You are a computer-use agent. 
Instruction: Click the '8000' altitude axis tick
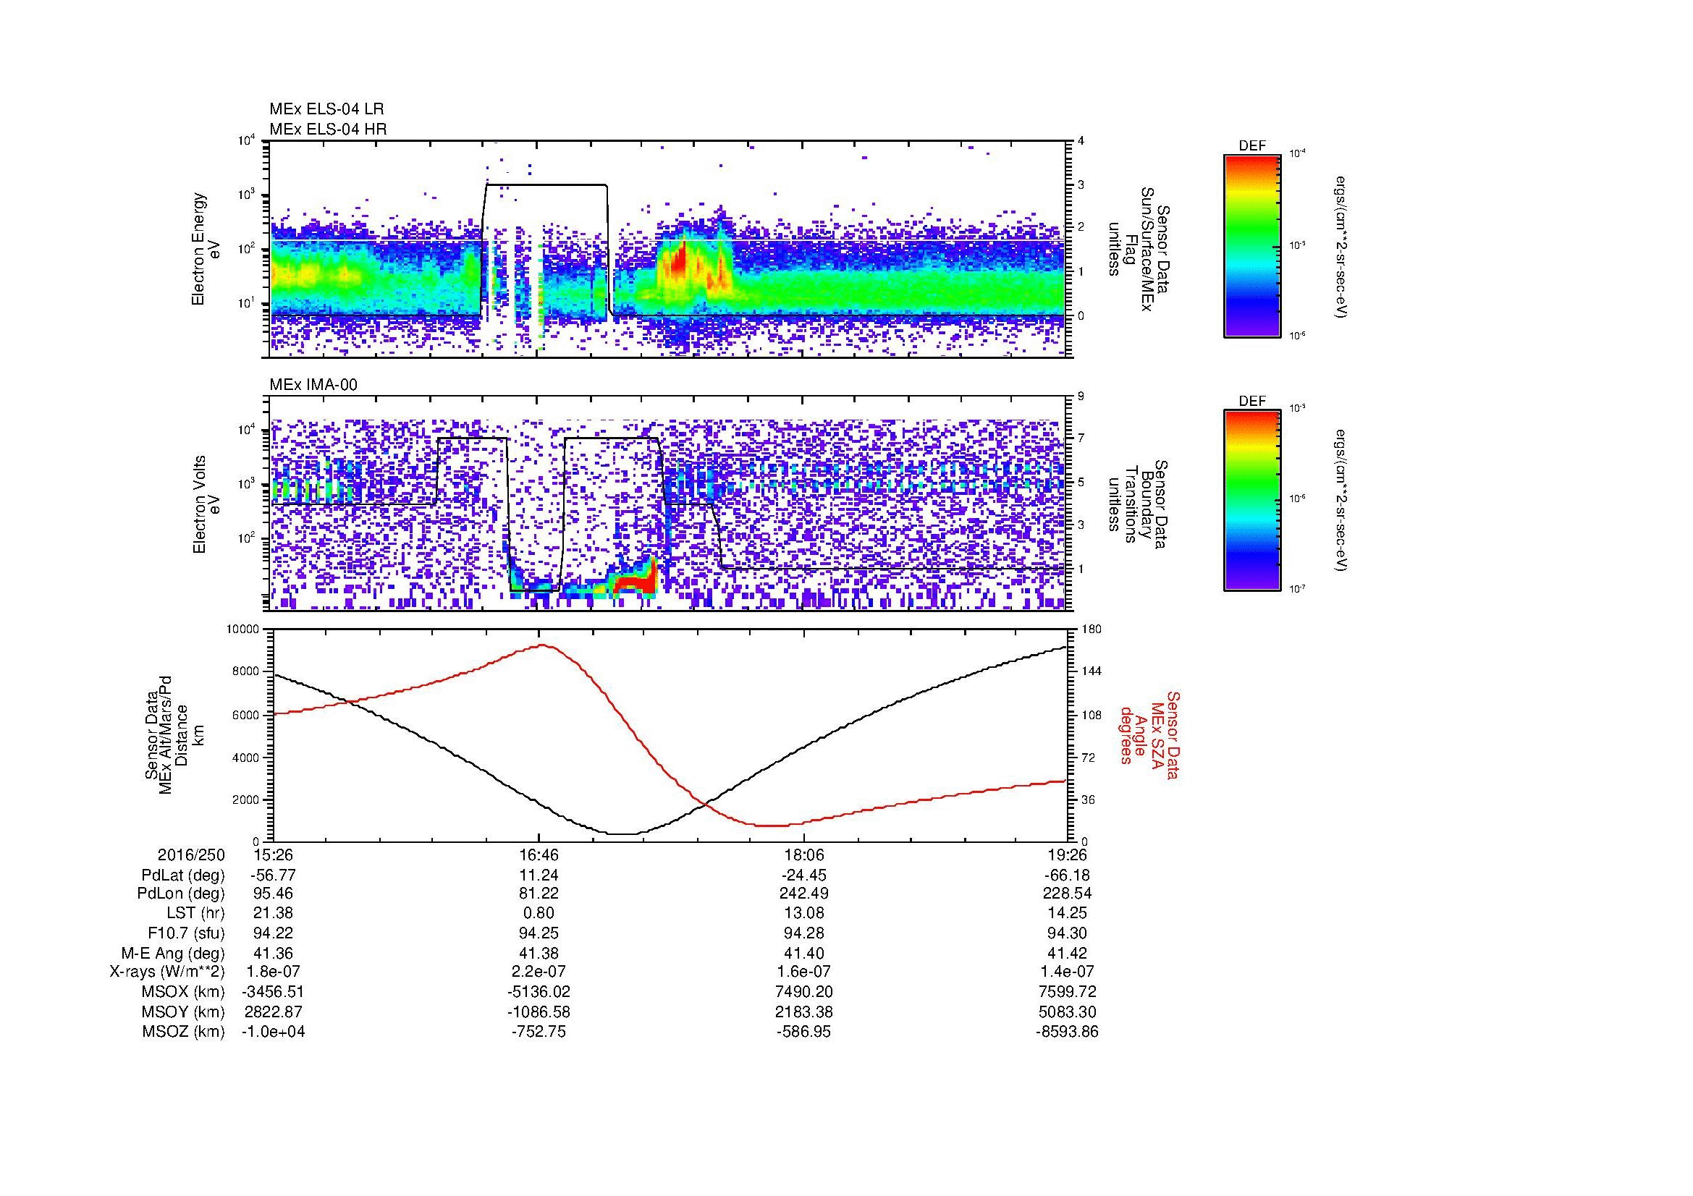coord(246,671)
